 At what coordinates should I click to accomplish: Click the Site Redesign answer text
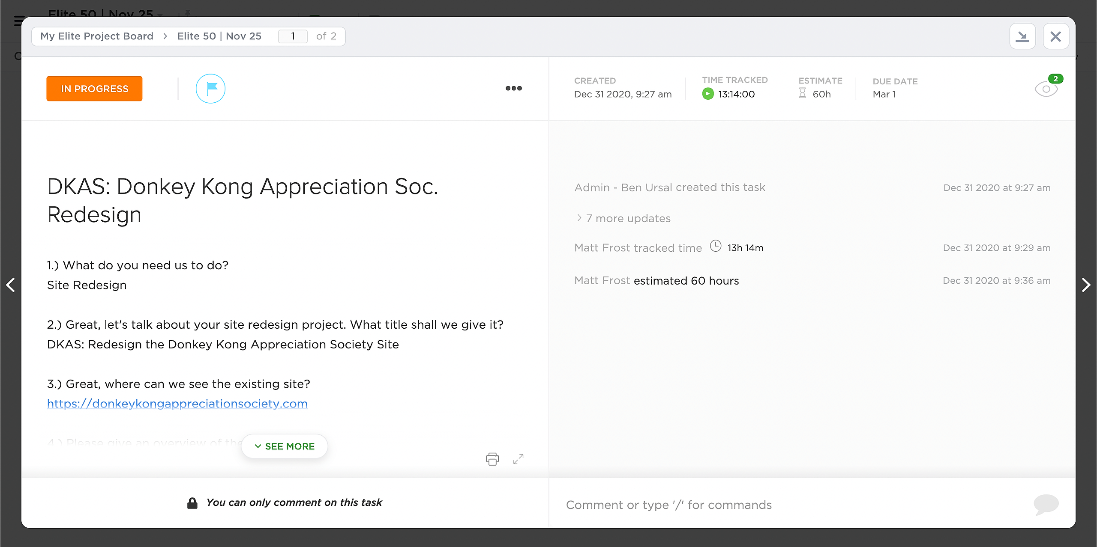tap(87, 285)
